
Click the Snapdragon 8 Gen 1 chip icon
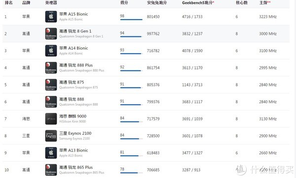(51, 33)
